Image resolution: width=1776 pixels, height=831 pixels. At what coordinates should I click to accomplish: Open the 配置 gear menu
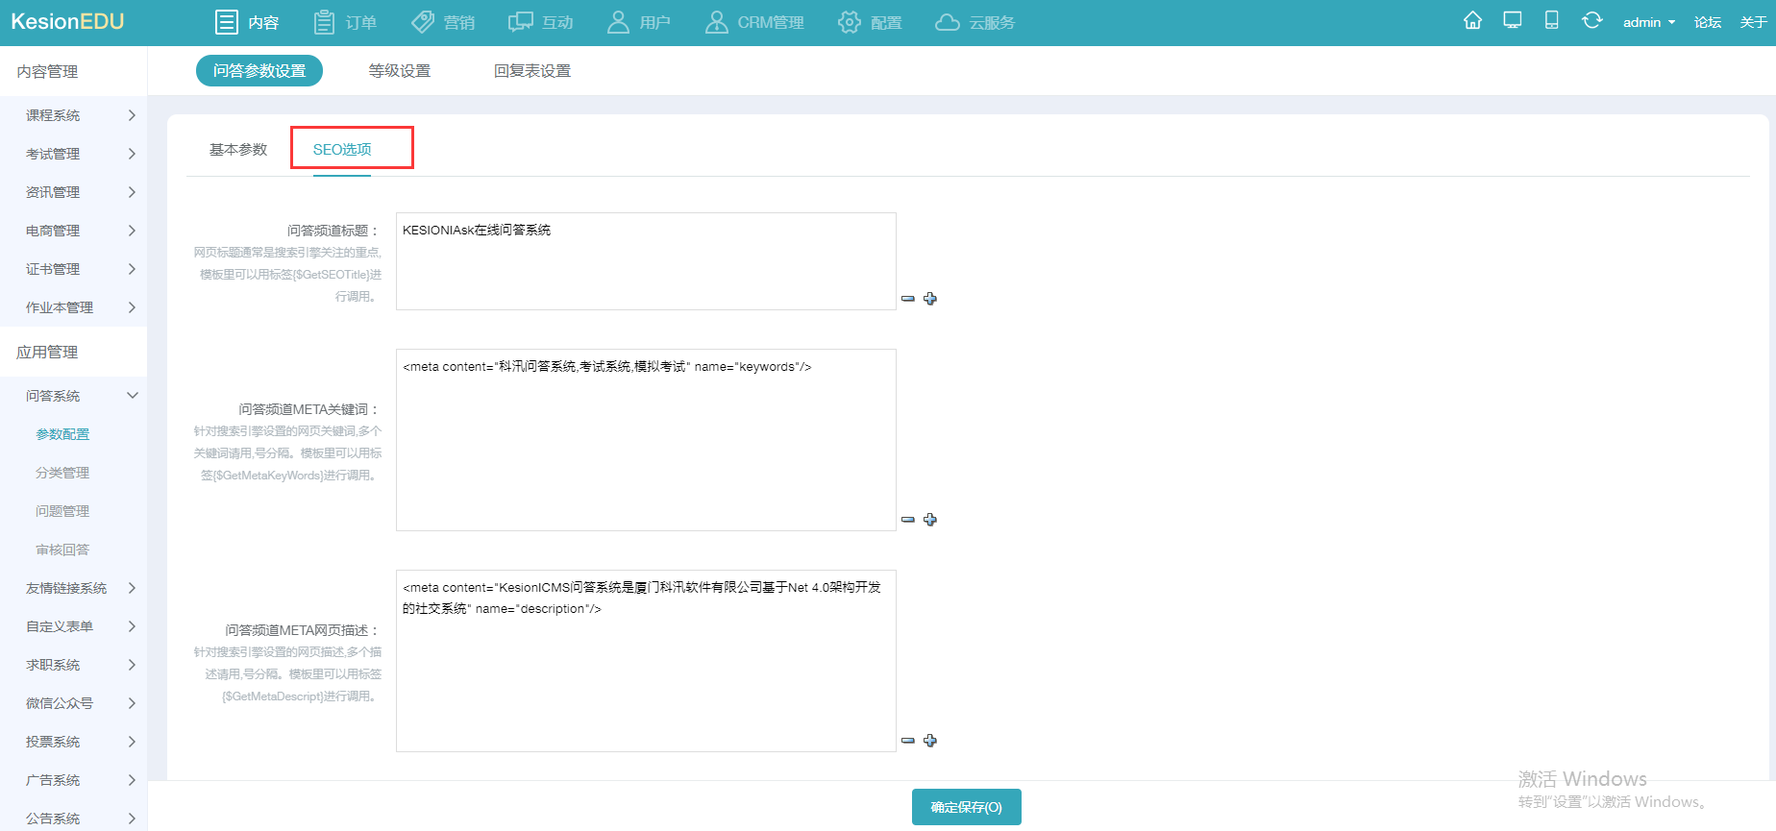870,22
